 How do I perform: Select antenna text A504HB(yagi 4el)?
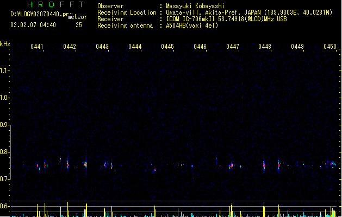tap(192, 25)
